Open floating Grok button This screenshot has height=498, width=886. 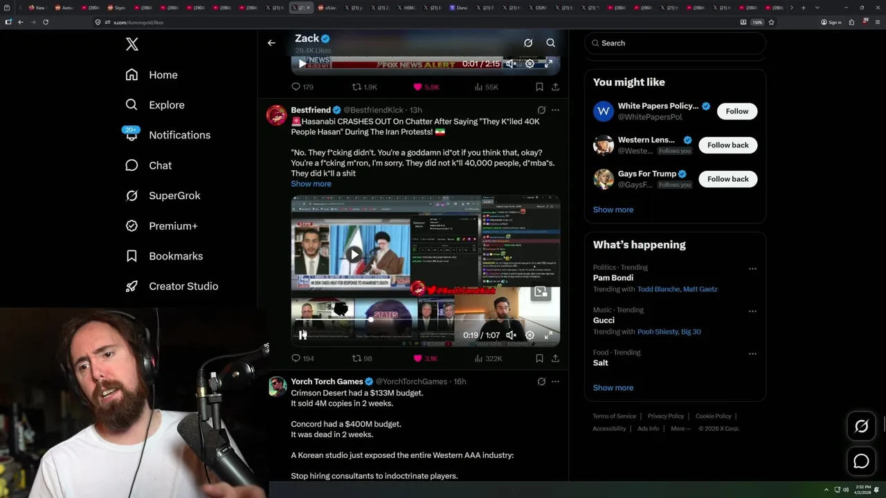click(x=861, y=427)
